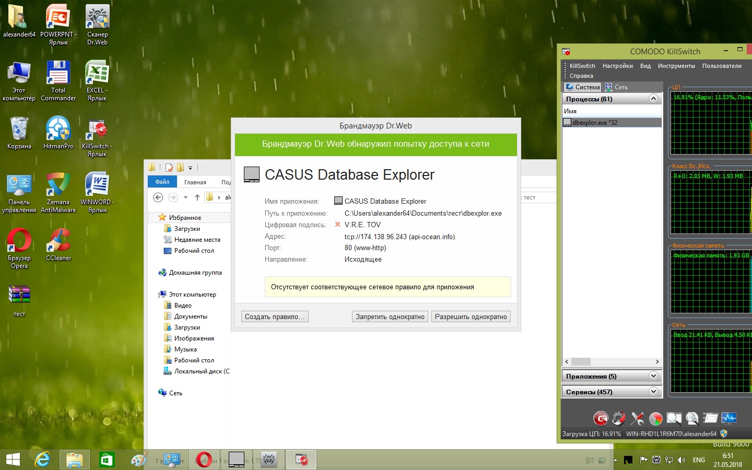Open the Quick Access Toolbar dropdown in Explorer

point(190,168)
